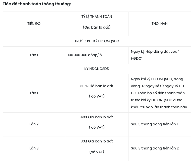Image resolution: width=193 pixels, height=163 pixels.
Task: Select the 'Lần 2' row label
Action: [34, 124]
